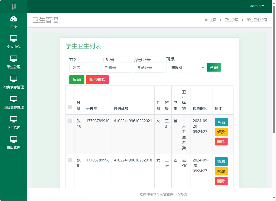Click the 添加 button to add a record
This screenshot has width=276, height=201.
[x=77, y=80]
